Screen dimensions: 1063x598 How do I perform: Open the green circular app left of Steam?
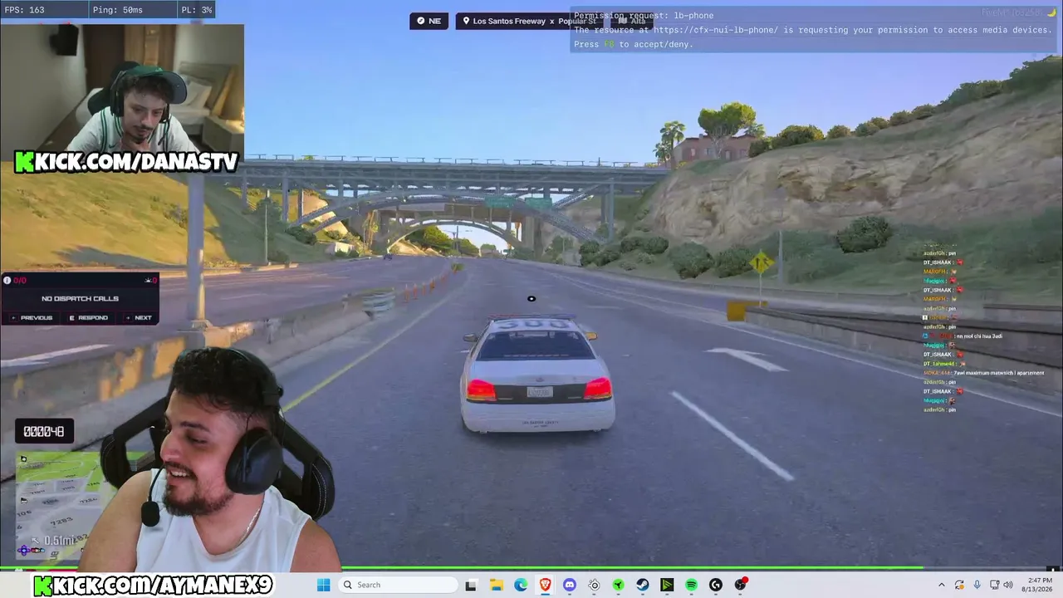click(619, 585)
